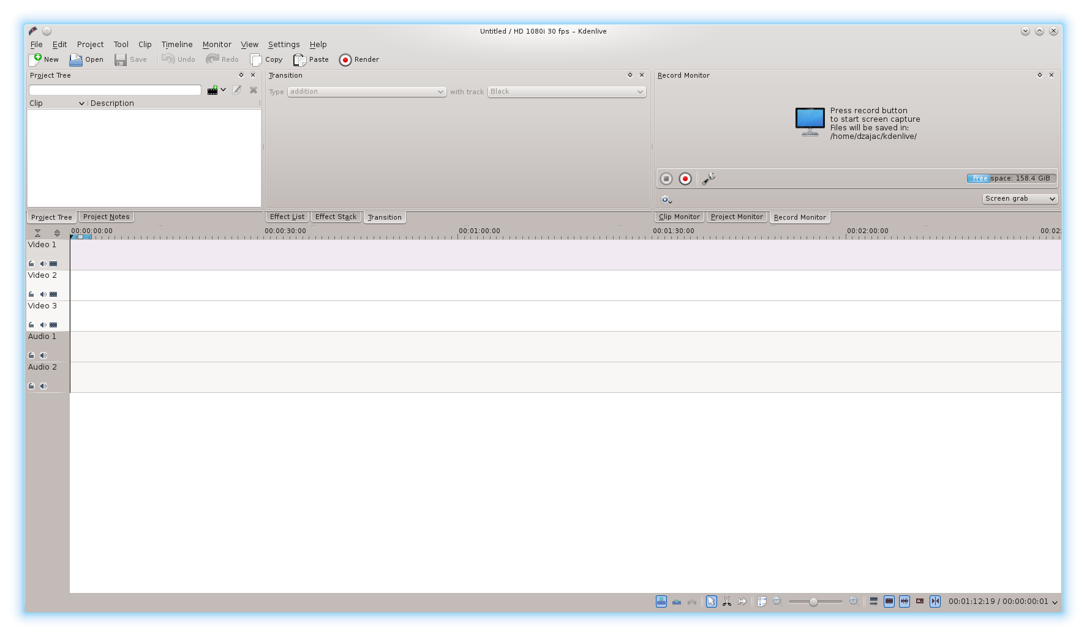Click the timeline zoom slider handle
The height and width of the screenshot is (637, 1087).
click(x=813, y=602)
